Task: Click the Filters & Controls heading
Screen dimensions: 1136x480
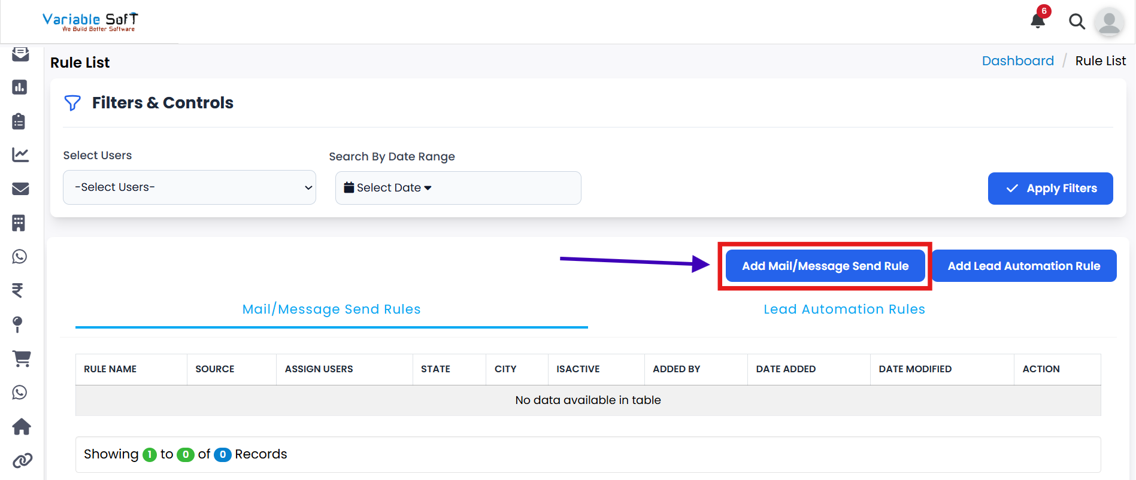Action: (x=163, y=103)
